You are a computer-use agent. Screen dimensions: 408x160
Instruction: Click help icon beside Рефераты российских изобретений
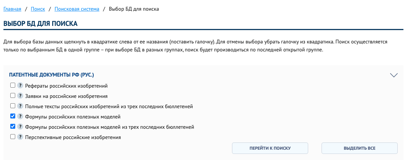(x=21, y=86)
